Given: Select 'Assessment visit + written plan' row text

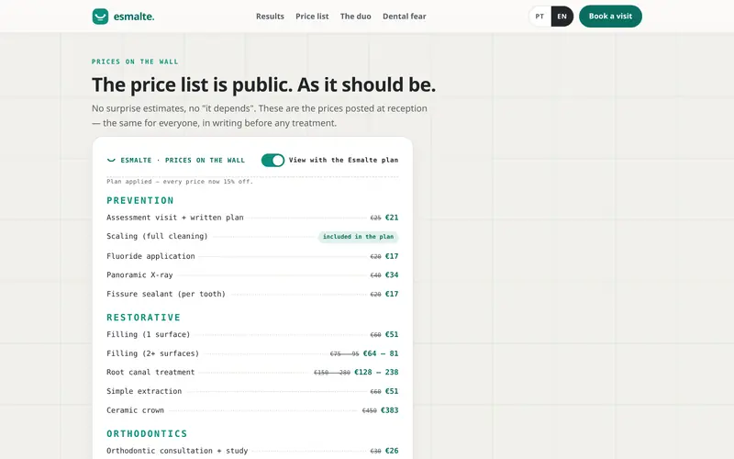Looking at the screenshot, I should pyautogui.click(x=175, y=218).
